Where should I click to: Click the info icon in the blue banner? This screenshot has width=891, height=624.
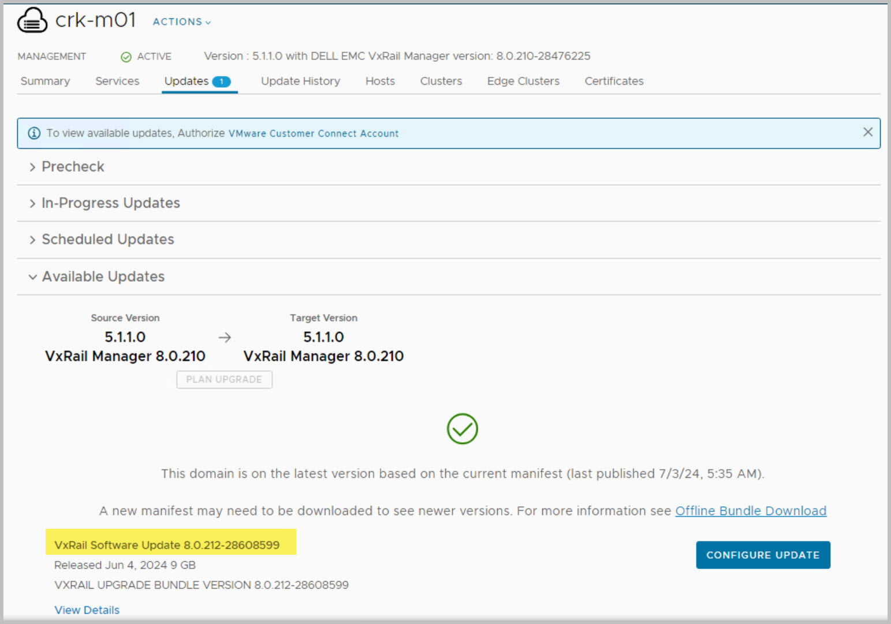click(x=34, y=133)
